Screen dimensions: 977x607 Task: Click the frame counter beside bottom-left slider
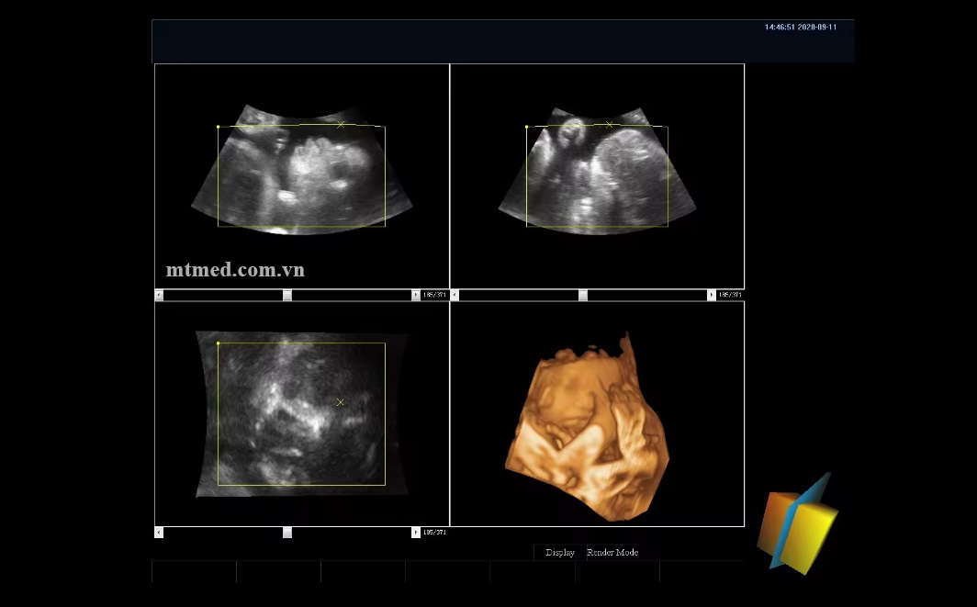click(x=434, y=533)
